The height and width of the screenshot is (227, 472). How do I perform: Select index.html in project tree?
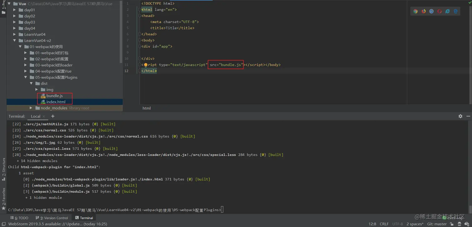(x=56, y=102)
